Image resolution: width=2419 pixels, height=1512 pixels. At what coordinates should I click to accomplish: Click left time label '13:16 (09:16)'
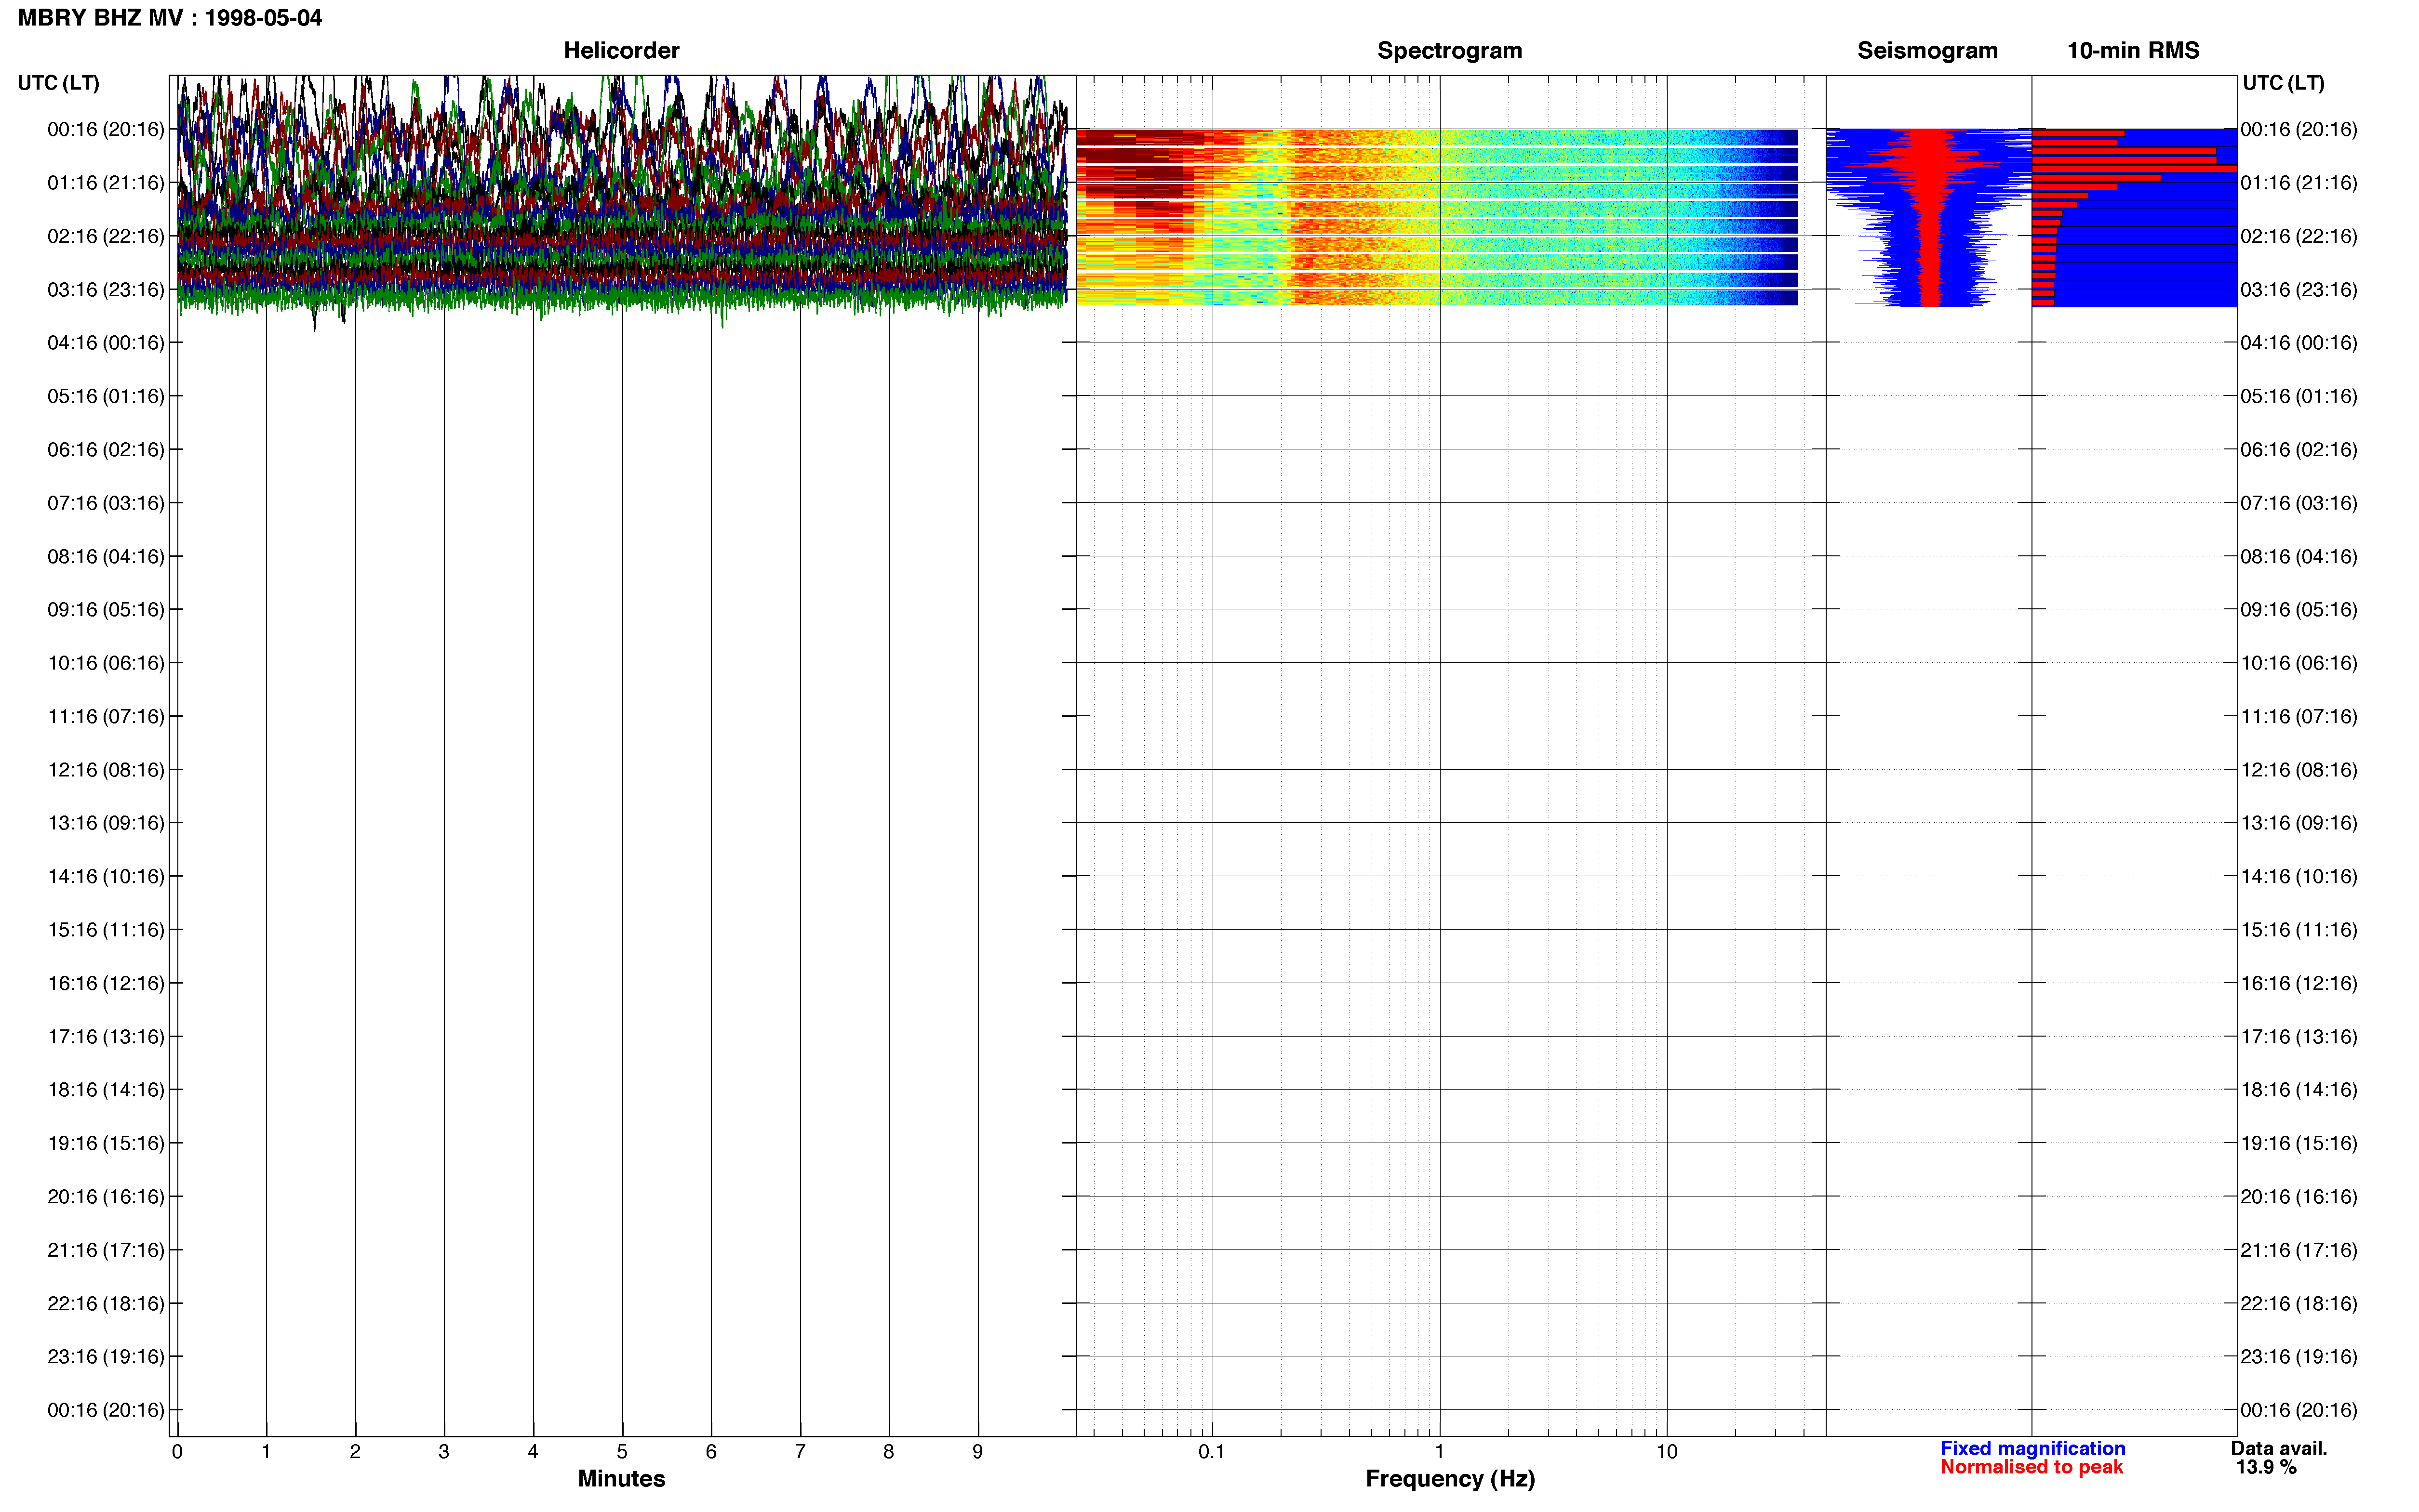pyautogui.click(x=106, y=823)
